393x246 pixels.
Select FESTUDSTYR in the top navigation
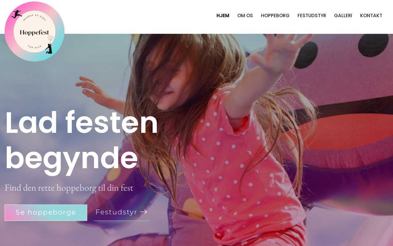click(312, 16)
